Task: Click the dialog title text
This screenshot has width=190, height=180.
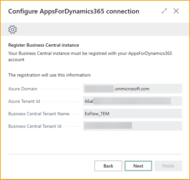Action: click(x=74, y=11)
